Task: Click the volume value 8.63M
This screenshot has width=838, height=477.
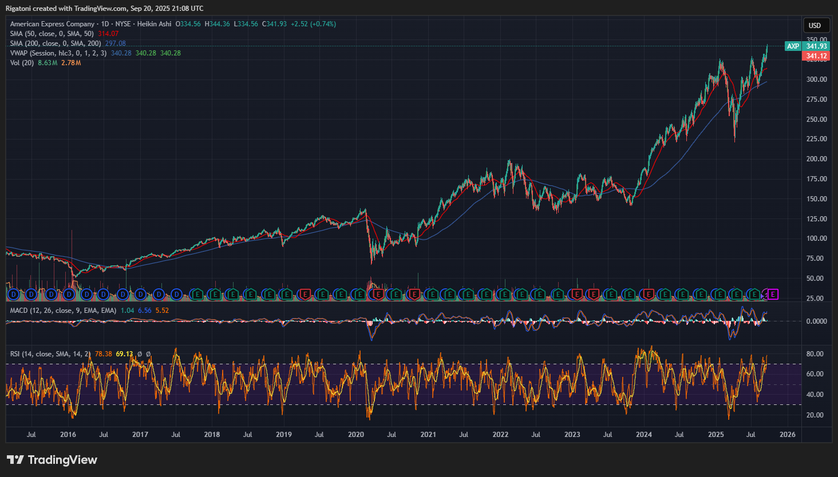Action: pyautogui.click(x=48, y=63)
